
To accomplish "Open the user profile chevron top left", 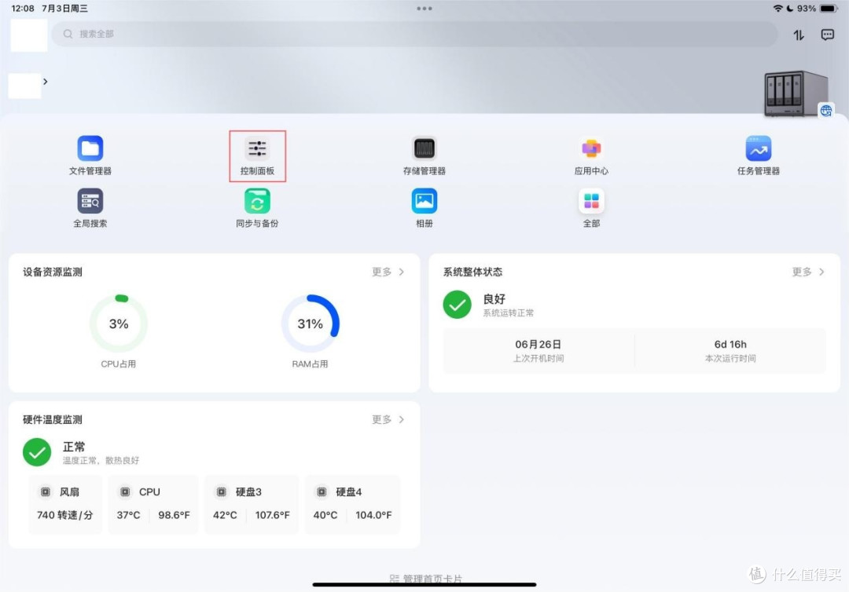I will coord(45,81).
